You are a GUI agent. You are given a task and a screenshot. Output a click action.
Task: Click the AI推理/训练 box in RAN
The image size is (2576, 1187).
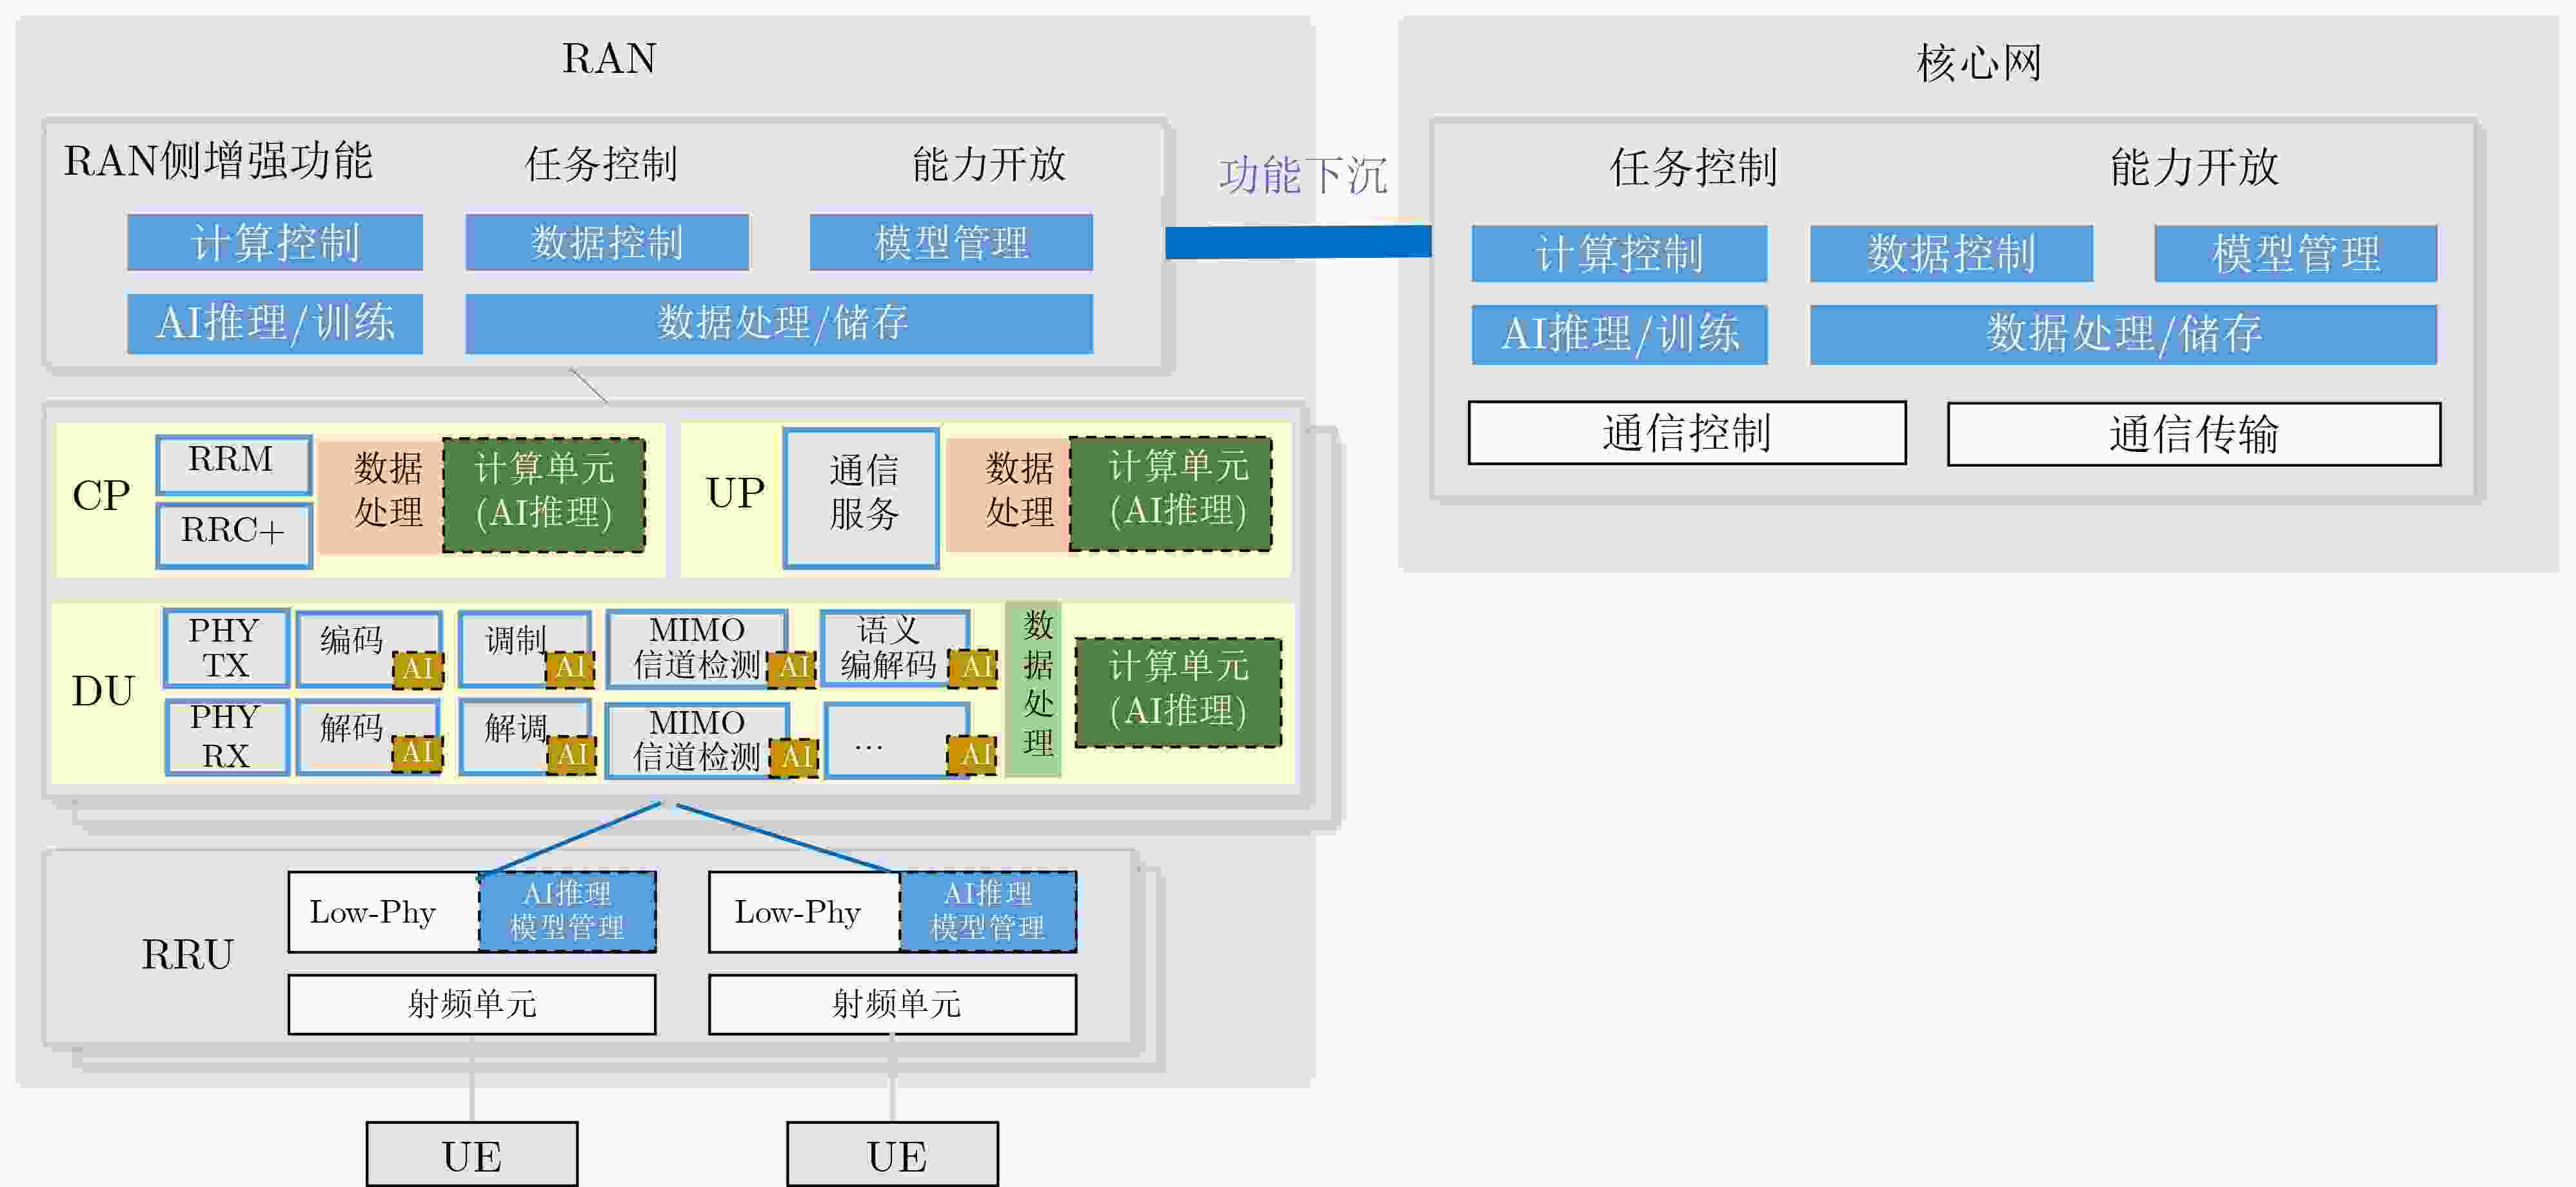click(x=275, y=323)
